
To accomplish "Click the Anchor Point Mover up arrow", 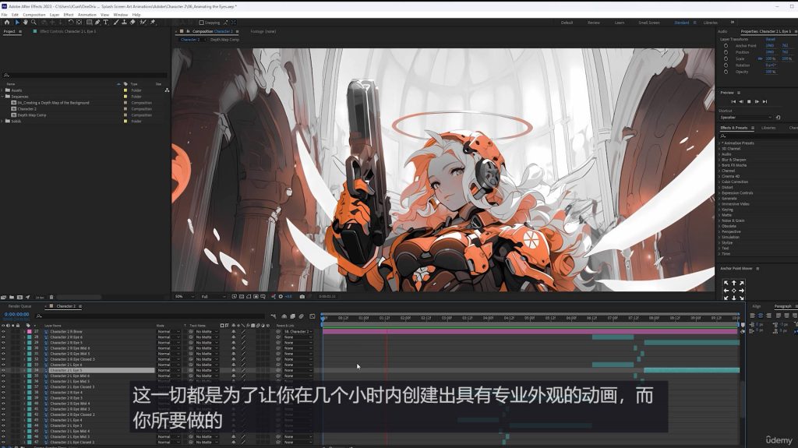I will click(x=734, y=283).
